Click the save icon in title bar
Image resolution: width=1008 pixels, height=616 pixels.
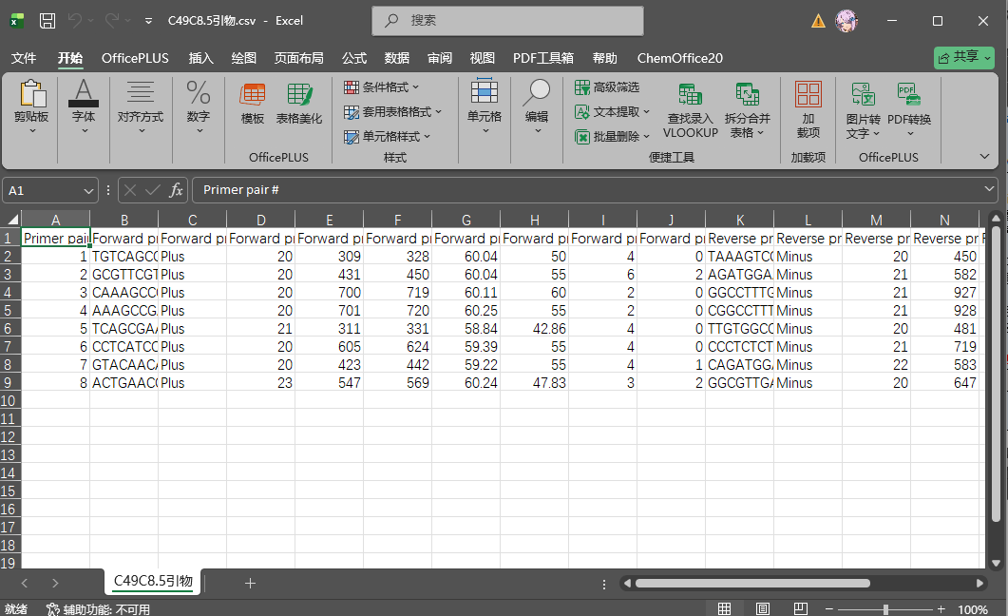(x=48, y=20)
